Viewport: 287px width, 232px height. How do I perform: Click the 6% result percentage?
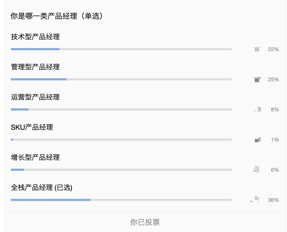coord(275,170)
